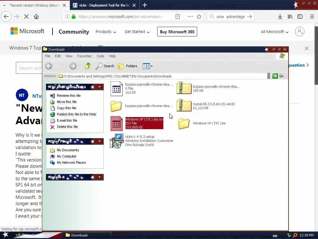
Task: Click E-mail this file
Action: click(x=63, y=120)
